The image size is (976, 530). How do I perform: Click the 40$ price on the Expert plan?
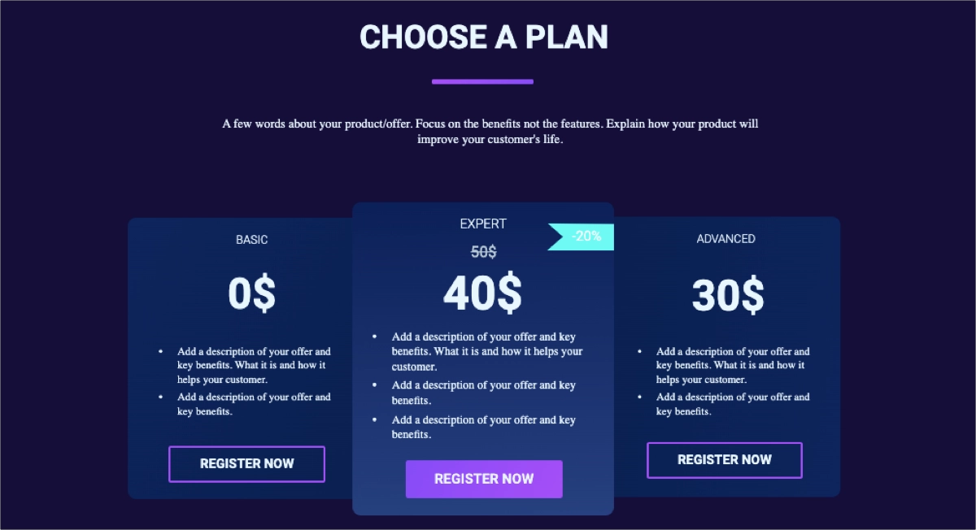pos(482,294)
